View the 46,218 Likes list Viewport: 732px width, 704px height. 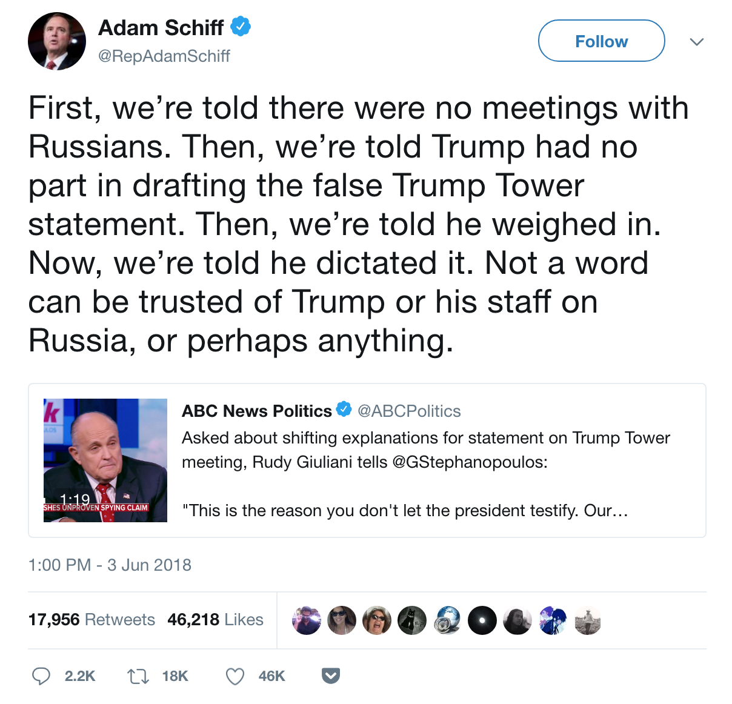click(215, 620)
